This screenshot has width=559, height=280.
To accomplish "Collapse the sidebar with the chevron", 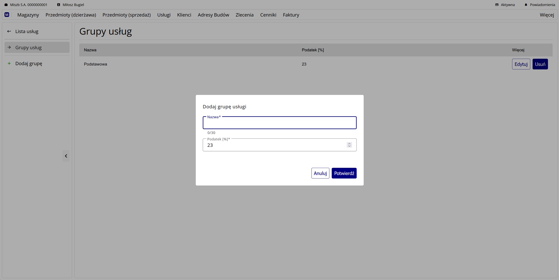I will click(x=66, y=156).
